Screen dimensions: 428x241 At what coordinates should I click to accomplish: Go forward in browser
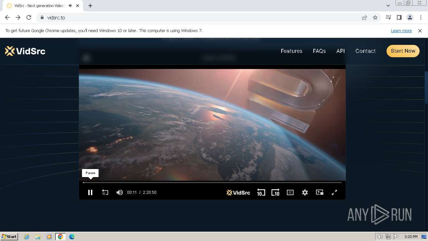18,17
